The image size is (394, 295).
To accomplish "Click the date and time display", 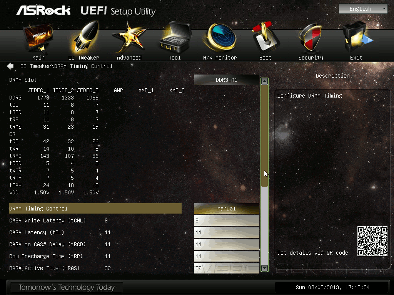I will click(332, 287).
